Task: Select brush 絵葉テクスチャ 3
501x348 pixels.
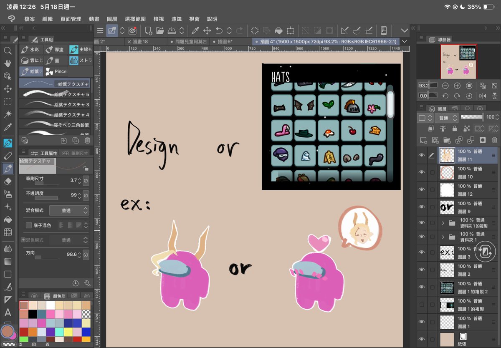Action: pyautogui.click(x=55, y=104)
